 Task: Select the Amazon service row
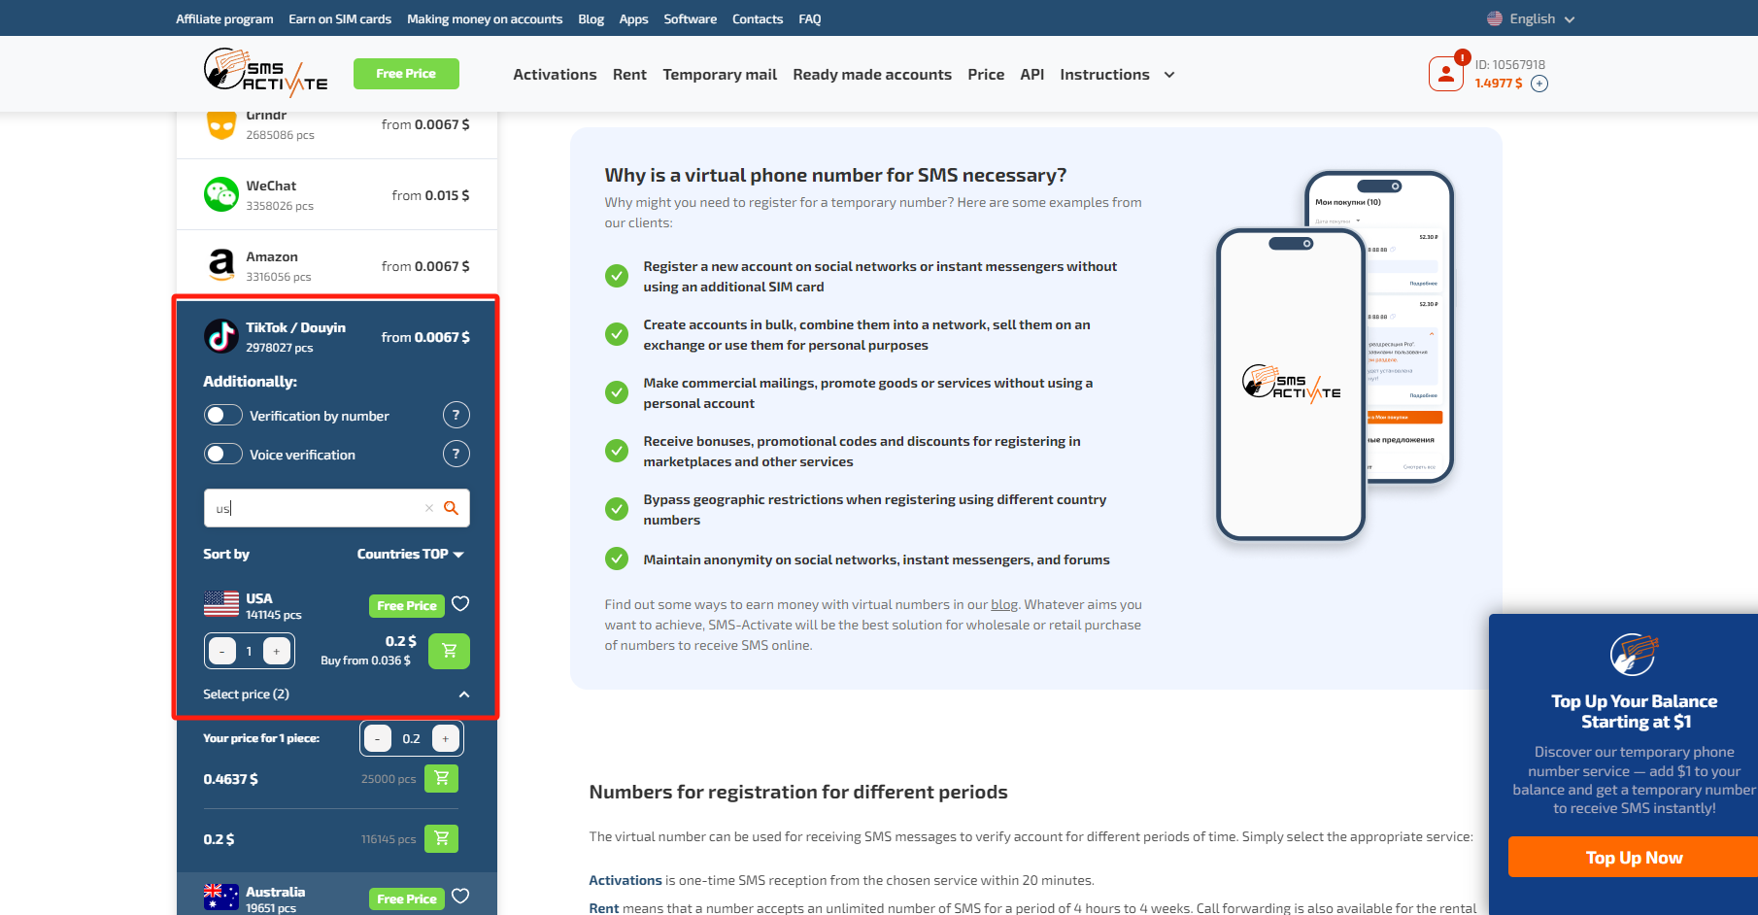pyautogui.click(x=337, y=265)
